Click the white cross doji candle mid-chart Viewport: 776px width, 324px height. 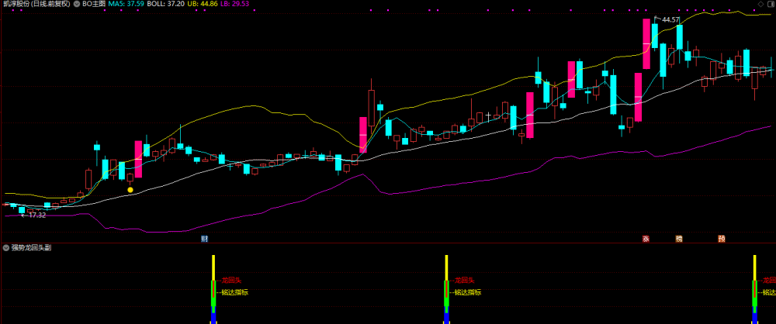click(488, 115)
